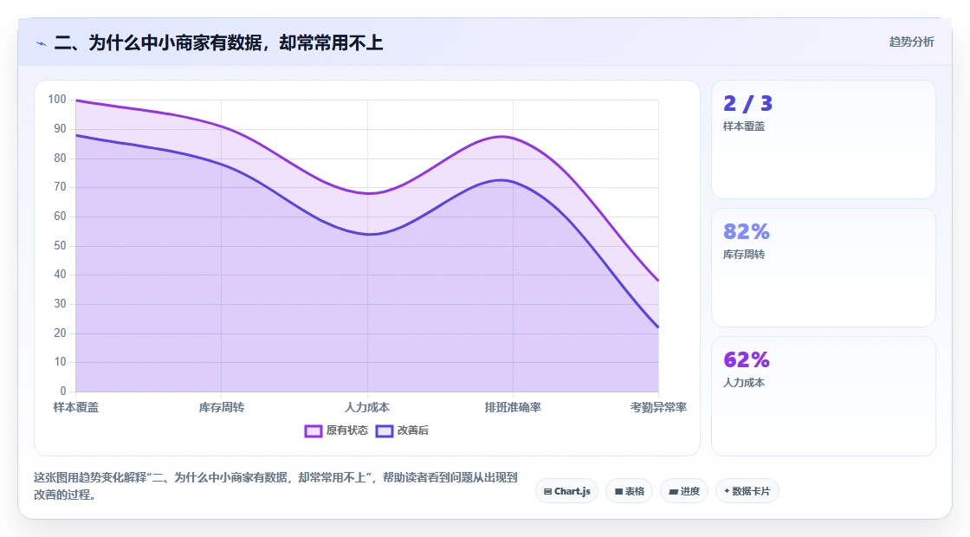Click the trend icon beside the section title
970x537 pixels.
tap(42, 43)
